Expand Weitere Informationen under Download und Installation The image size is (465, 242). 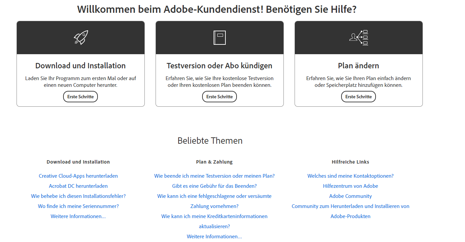tap(78, 216)
